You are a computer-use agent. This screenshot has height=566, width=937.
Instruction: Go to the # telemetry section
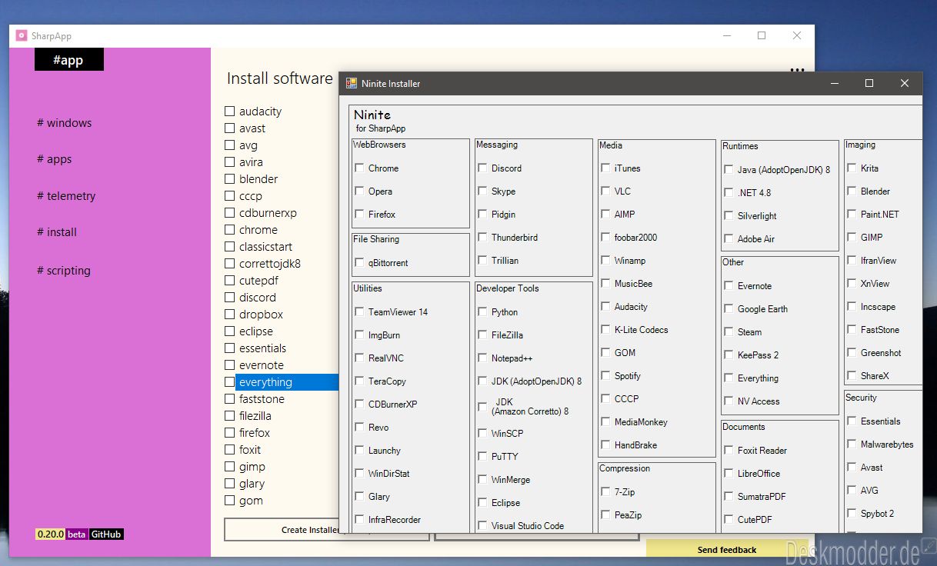click(x=66, y=196)
